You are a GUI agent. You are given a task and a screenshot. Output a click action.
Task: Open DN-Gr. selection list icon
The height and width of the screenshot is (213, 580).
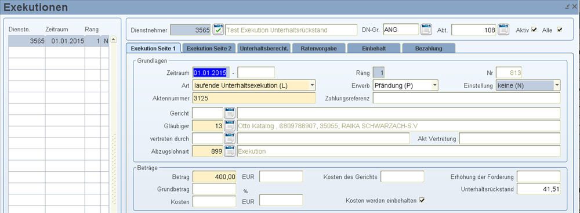pos(426,30)
